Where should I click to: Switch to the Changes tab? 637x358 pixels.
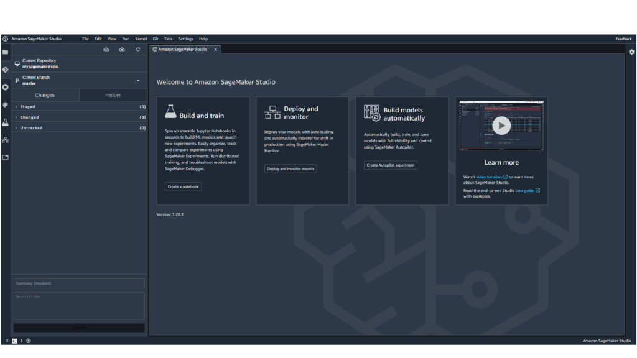tap(45, 95)
